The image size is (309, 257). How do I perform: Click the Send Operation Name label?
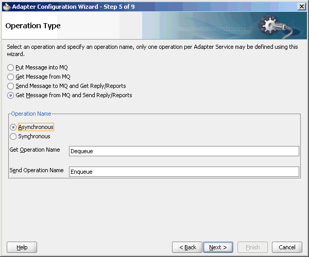coord(37,170)
